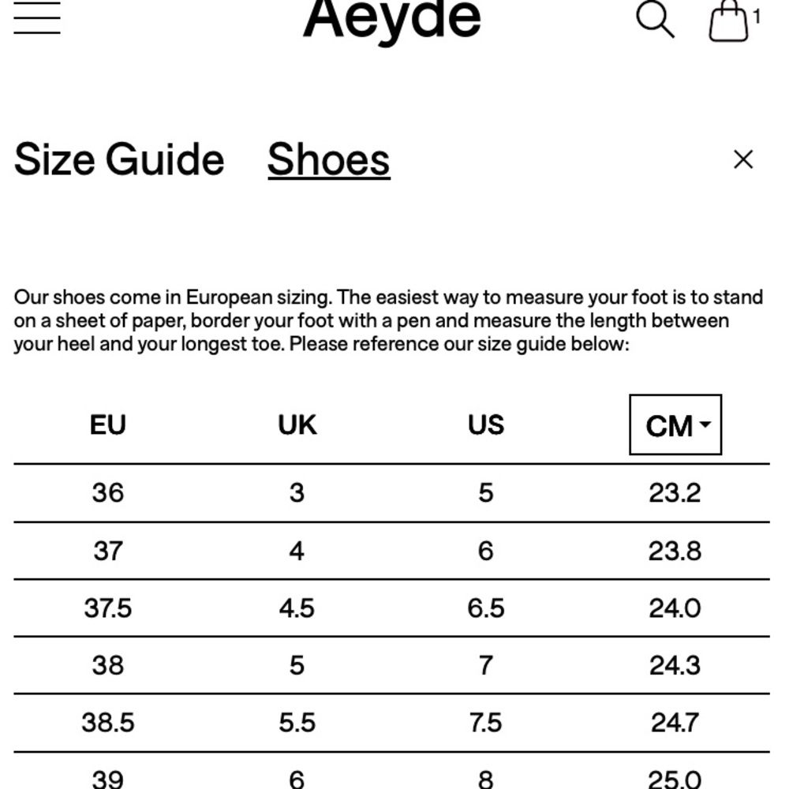Expand the measurement unit selector
Screen dimensions: 789x789
click(675, 425)
